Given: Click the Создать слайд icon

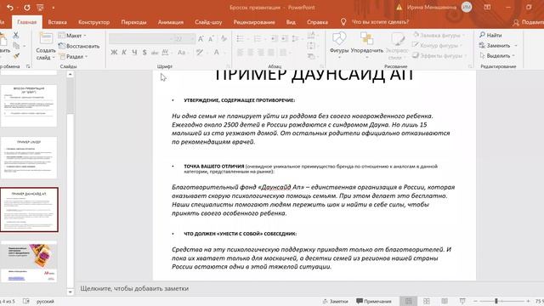Looking at the screenshot, I should 45,46.
